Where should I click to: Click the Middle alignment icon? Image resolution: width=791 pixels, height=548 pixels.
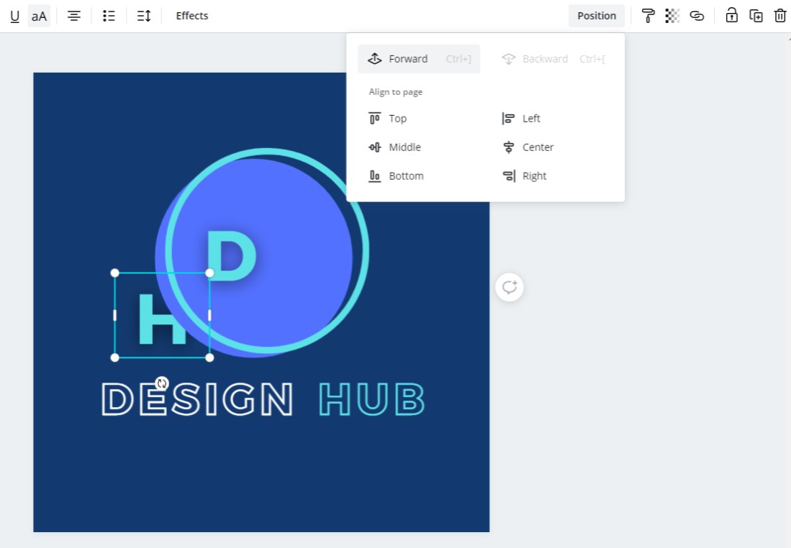point(375,147)
